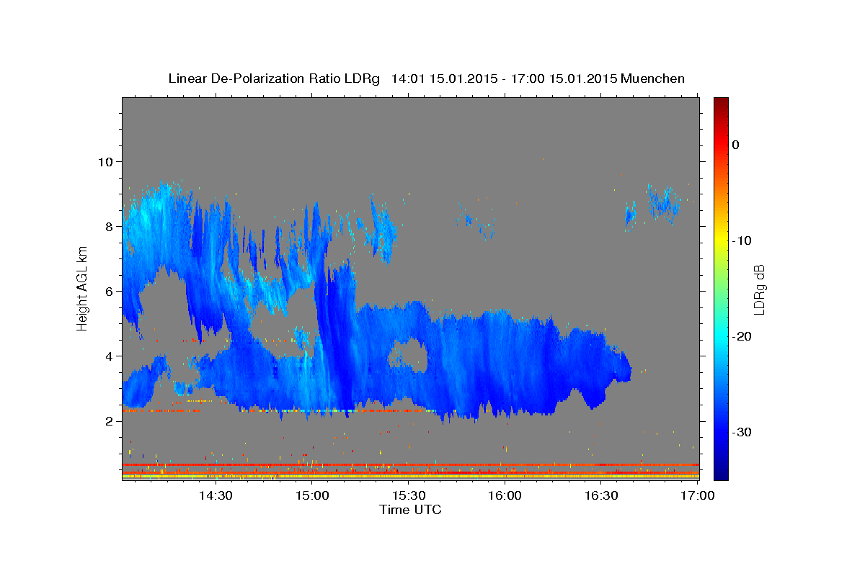Click the 6 km height tick label
Screen dimensions: 865x576
point(110,291)
